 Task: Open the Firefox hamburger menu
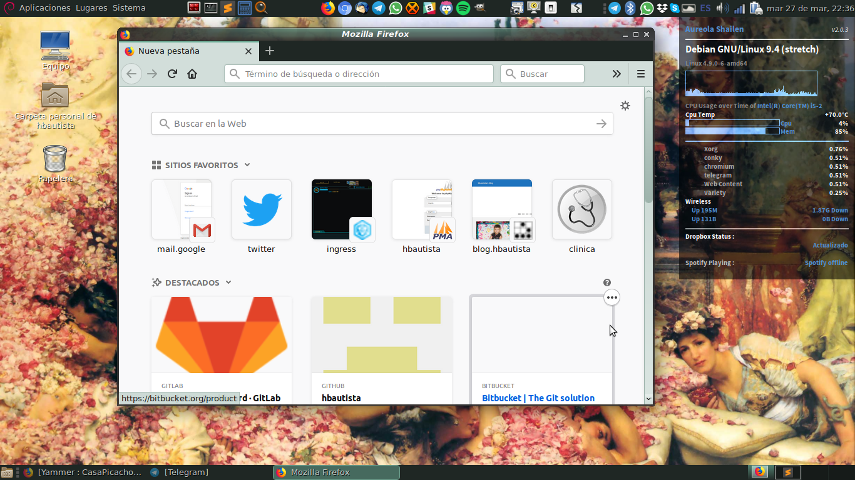(x=640, y=74)
